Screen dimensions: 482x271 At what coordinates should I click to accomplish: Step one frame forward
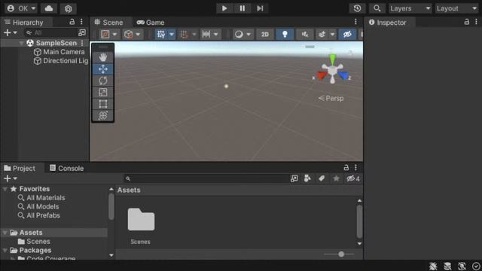click(x=260, y=8)
